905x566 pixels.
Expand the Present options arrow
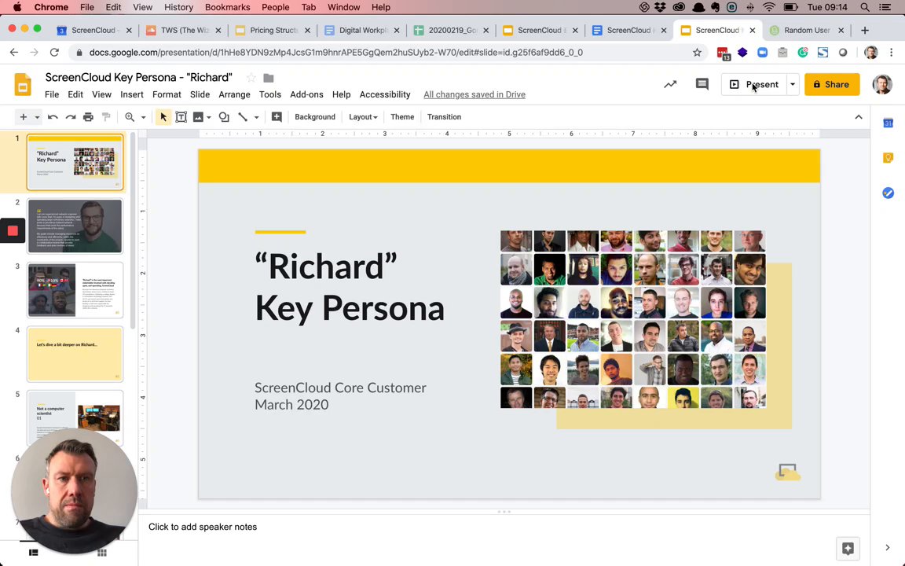click(x=793, y=84)
